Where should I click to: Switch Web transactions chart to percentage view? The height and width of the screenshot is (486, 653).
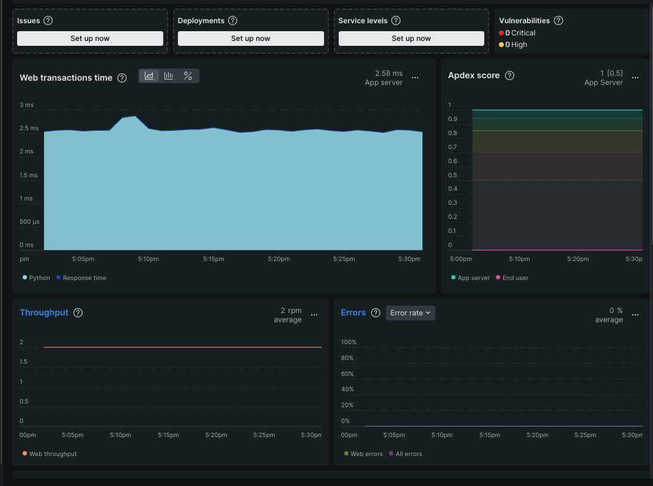188,76
